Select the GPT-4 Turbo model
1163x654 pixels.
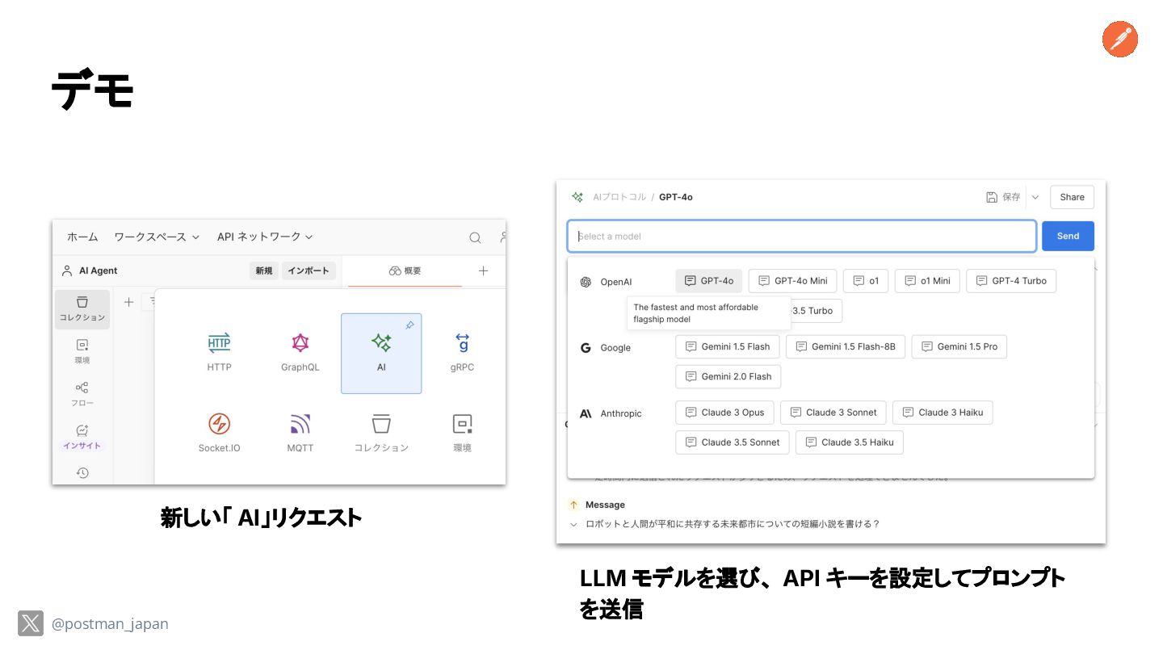pyautogui.click(x=1011, y=281)
